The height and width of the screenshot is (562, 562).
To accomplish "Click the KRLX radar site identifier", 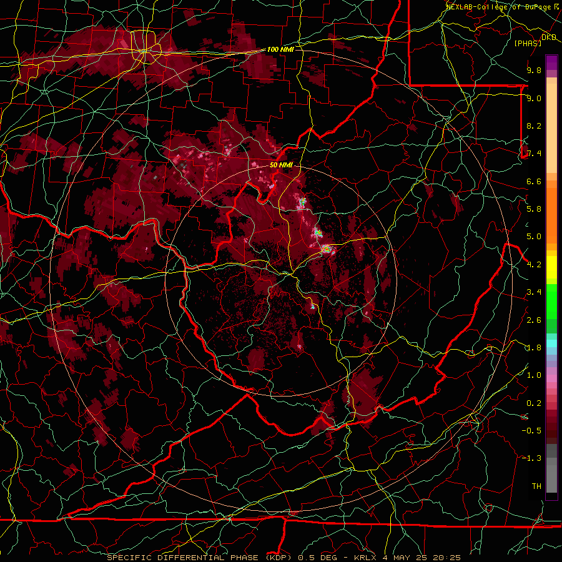I will pyautogui.click(x=365, y=558).
